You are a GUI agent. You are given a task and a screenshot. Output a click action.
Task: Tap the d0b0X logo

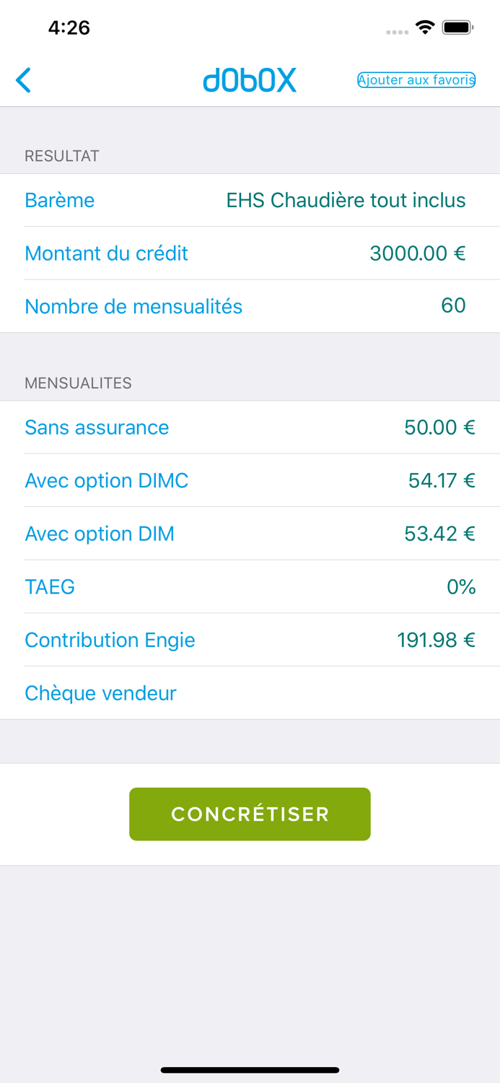click(x=250, y=80)
